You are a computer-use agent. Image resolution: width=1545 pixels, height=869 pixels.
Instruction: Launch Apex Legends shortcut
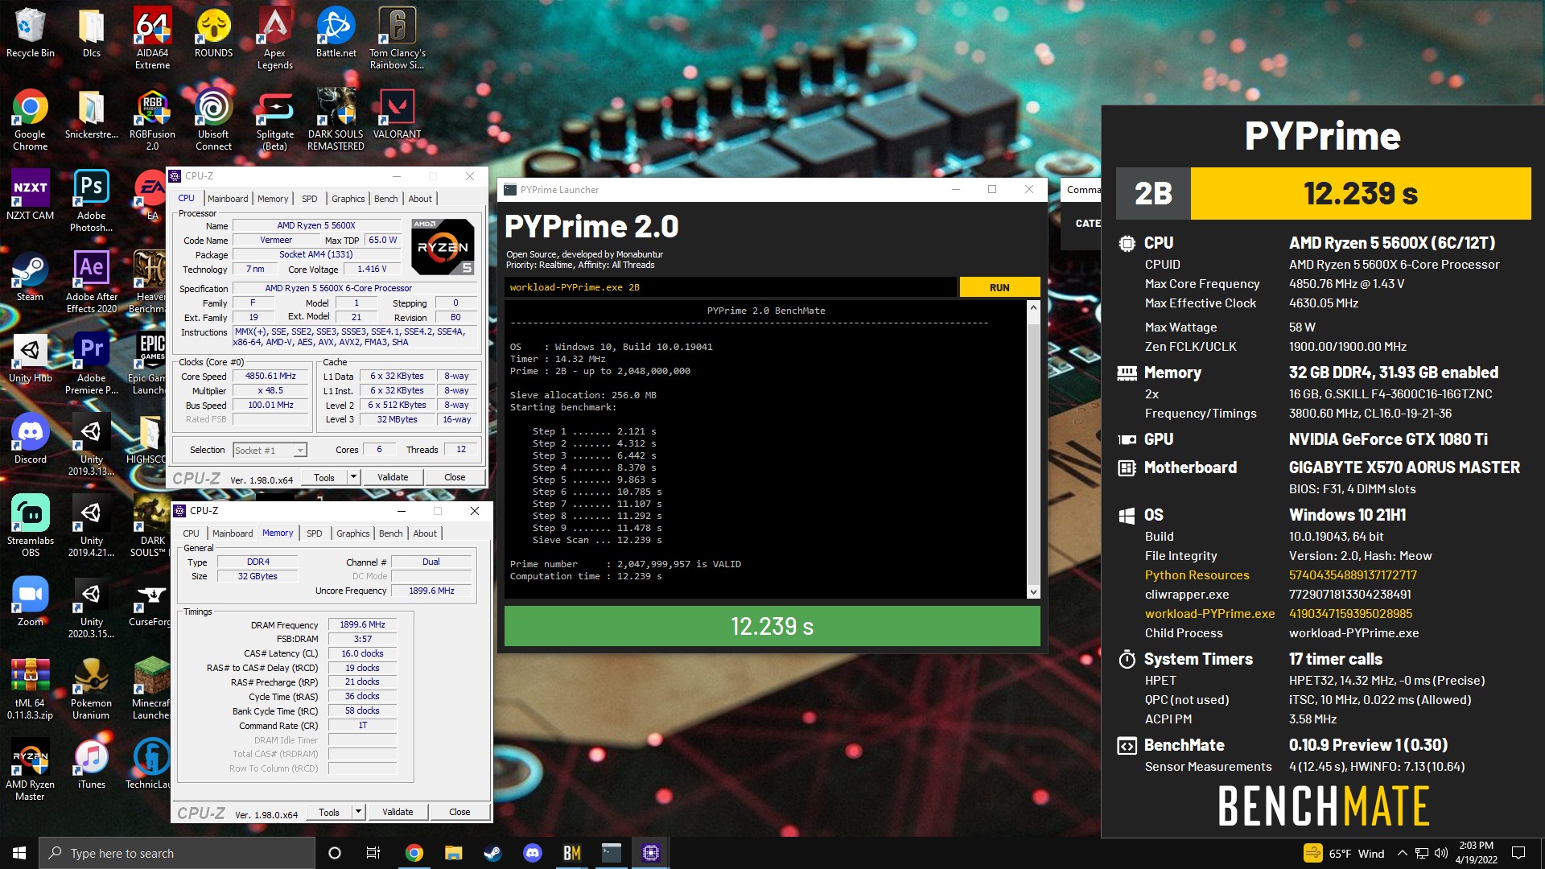point(274,39)
